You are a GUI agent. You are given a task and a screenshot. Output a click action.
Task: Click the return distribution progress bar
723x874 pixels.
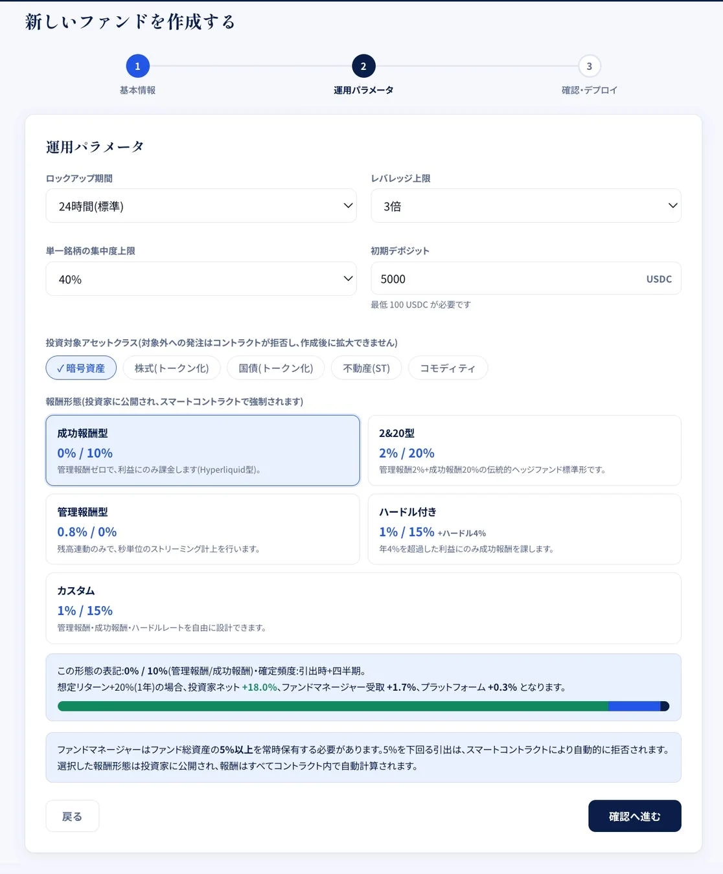coord(363,706)
